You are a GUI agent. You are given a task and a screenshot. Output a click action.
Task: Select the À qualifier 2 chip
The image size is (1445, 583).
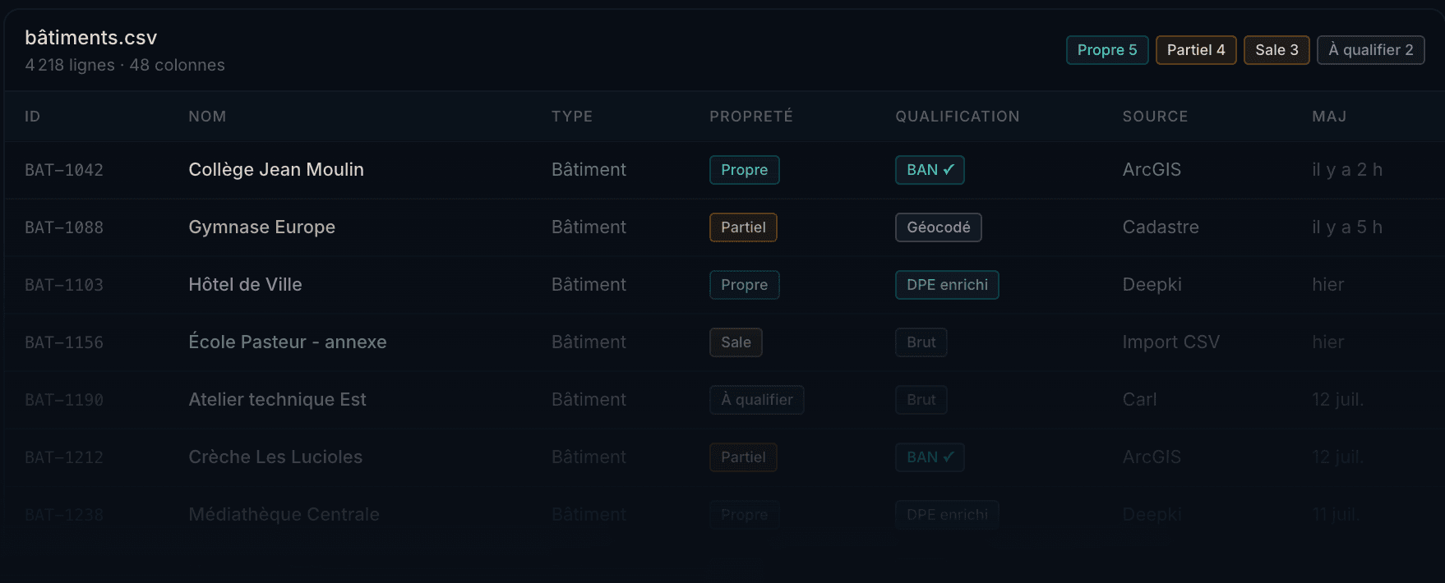tap(1370, 50)
